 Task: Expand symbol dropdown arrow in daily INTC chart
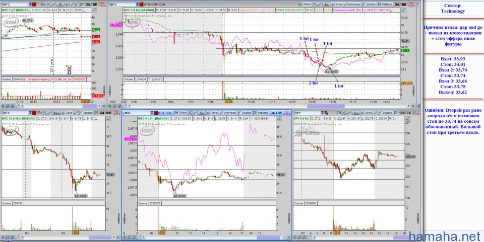(30, 5)
